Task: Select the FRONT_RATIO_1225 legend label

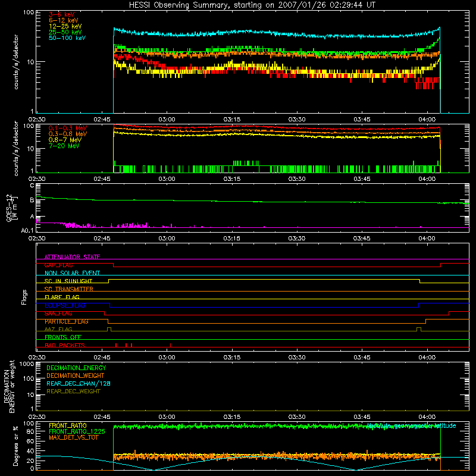Action: point(77,431)
